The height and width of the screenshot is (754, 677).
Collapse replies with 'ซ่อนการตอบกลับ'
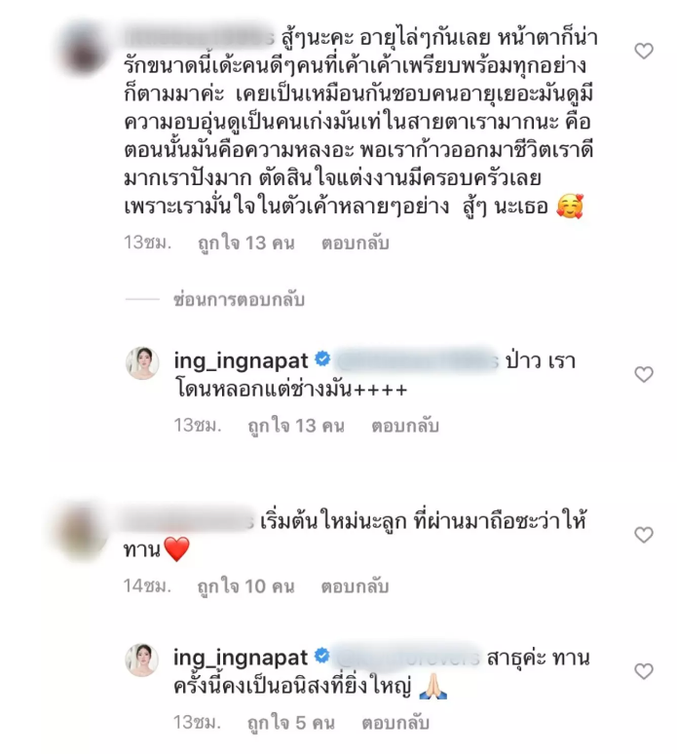coord(239,300)
